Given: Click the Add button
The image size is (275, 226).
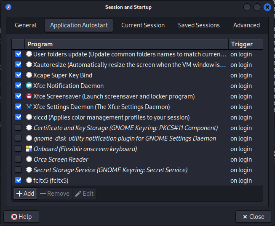Looking at the screenshot, I should point(25,194).
